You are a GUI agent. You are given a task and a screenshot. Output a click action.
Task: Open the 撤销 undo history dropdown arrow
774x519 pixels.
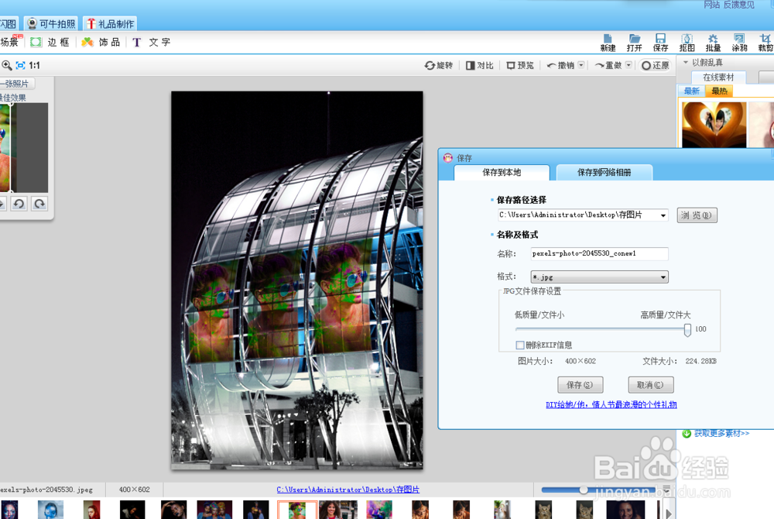[x=581, y=64]
